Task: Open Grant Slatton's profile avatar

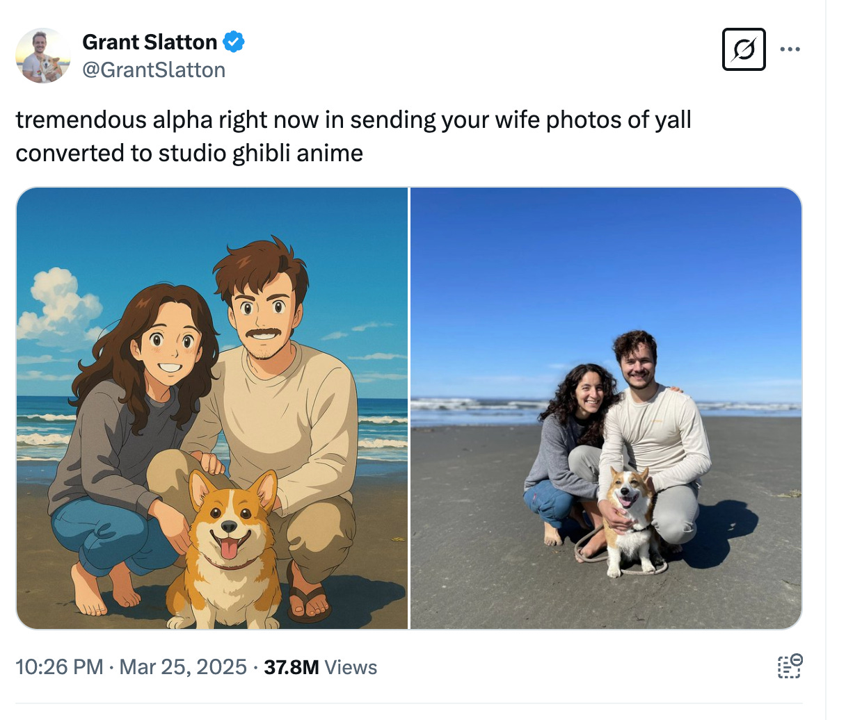Action: (x=43, y=56)
